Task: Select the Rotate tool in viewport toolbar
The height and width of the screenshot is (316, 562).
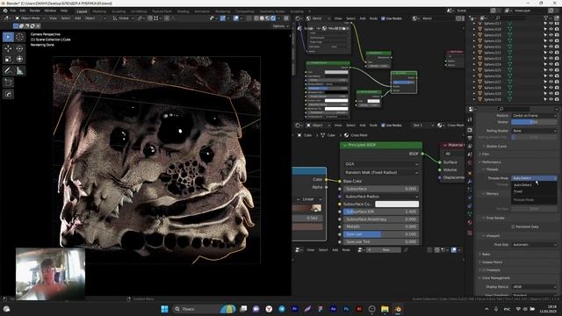Action: (x=19, y=48)
